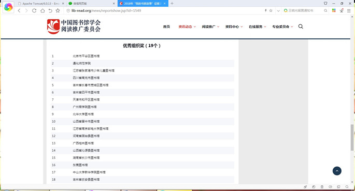Screen dimensions: 355x191
Task: Click the scrollbar down arrow
Action: coord(352,182)
